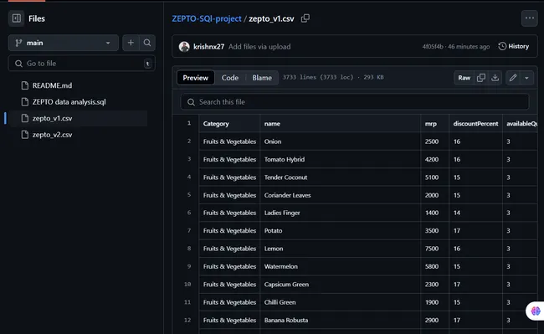Select the Lemon name cell
544x334 pixels.
click(x=340, y=249)
